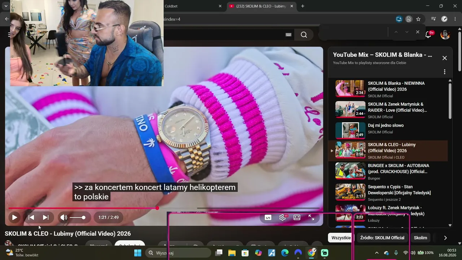Show more filter chips with right arrow
462x260 pixels.
point(445,238)
